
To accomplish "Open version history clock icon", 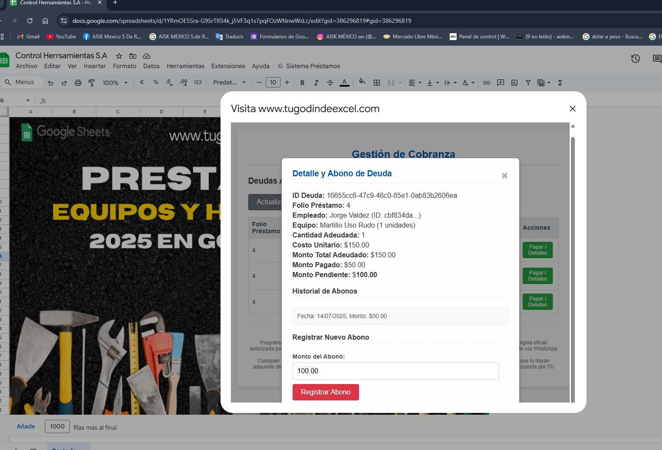I will click(x=636, y=59).
